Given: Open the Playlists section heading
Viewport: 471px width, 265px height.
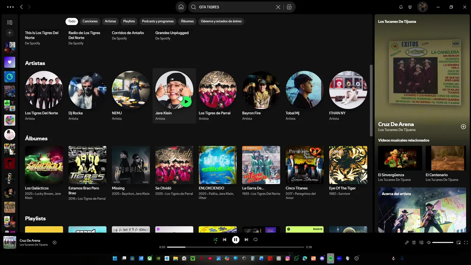Looking at the screenshot, I should [x=35, y=219].
